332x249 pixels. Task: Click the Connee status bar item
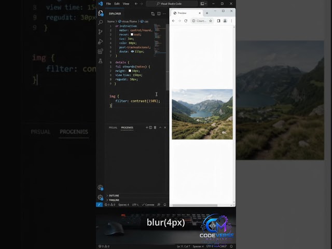point(148,204)
